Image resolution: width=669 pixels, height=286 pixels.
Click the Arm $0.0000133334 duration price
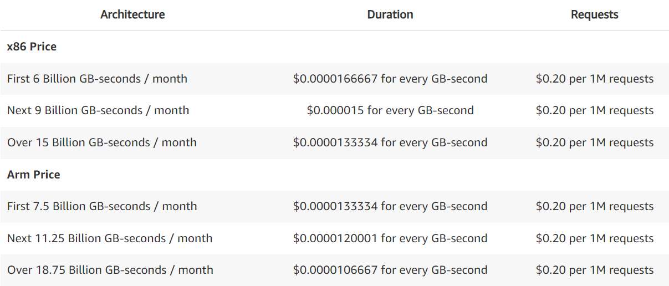[x=390, y=206]
